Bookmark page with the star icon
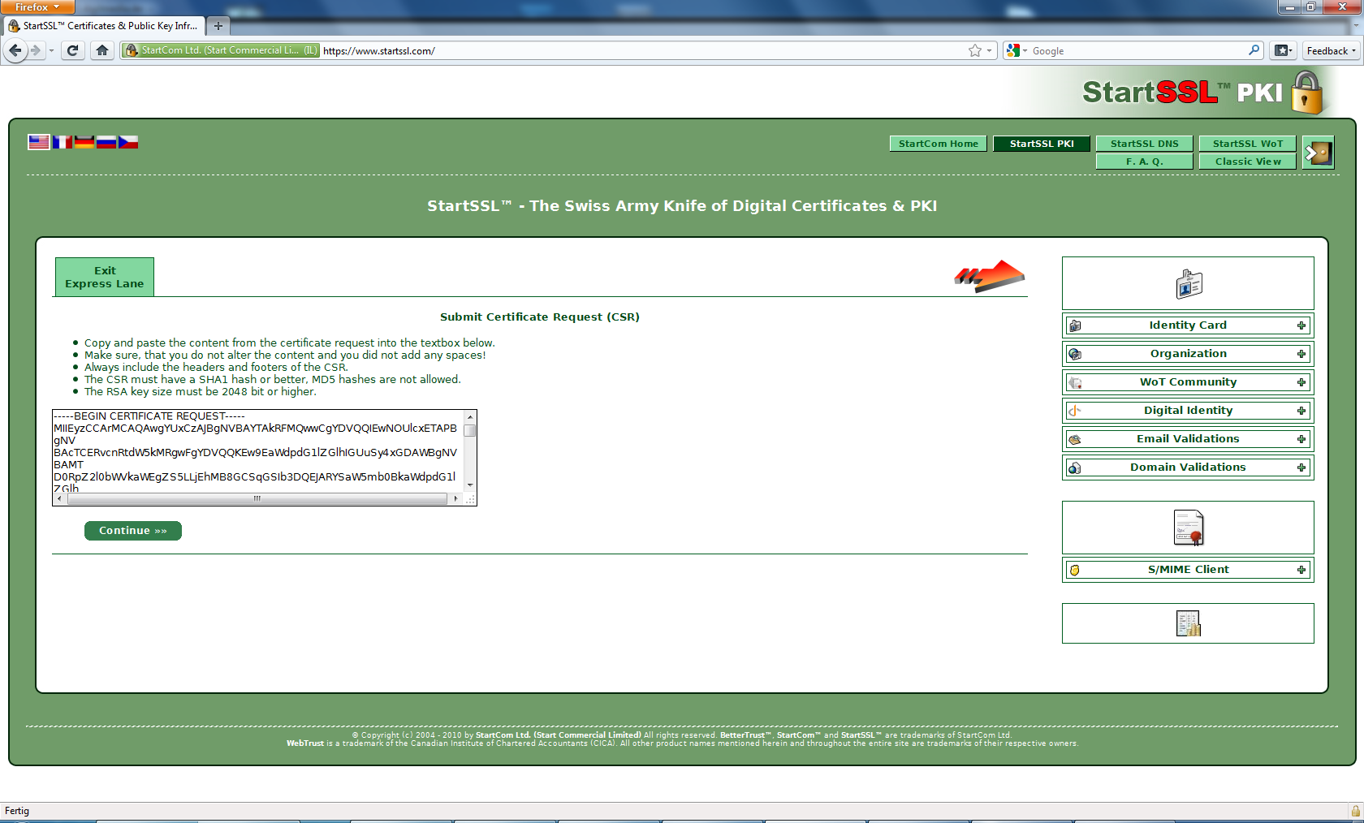The image size is (1364, 823). (974, 50)
